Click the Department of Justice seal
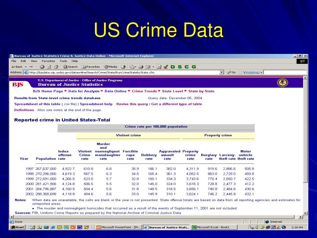This screenshot has width=317, height=238. [x=282, y=82]
